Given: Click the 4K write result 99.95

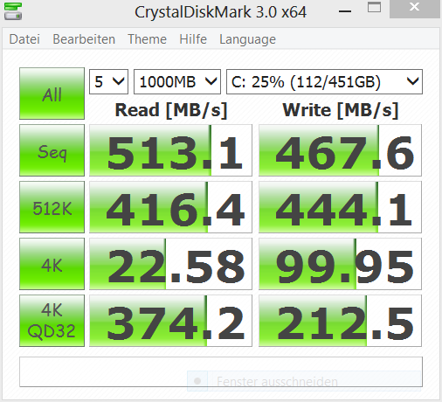Looking at the screenshot, I should [340, 264].
